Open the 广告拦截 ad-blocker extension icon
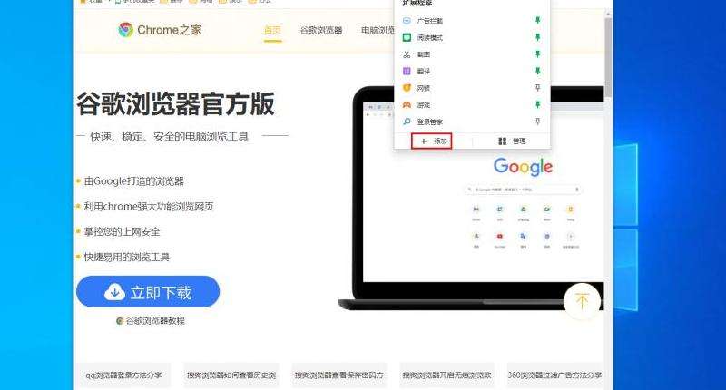This screenshot has height=390, width=726. point(407,20)
